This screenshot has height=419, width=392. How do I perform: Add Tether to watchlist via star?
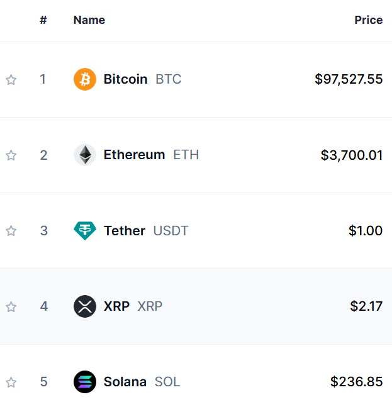click(11, 231)
